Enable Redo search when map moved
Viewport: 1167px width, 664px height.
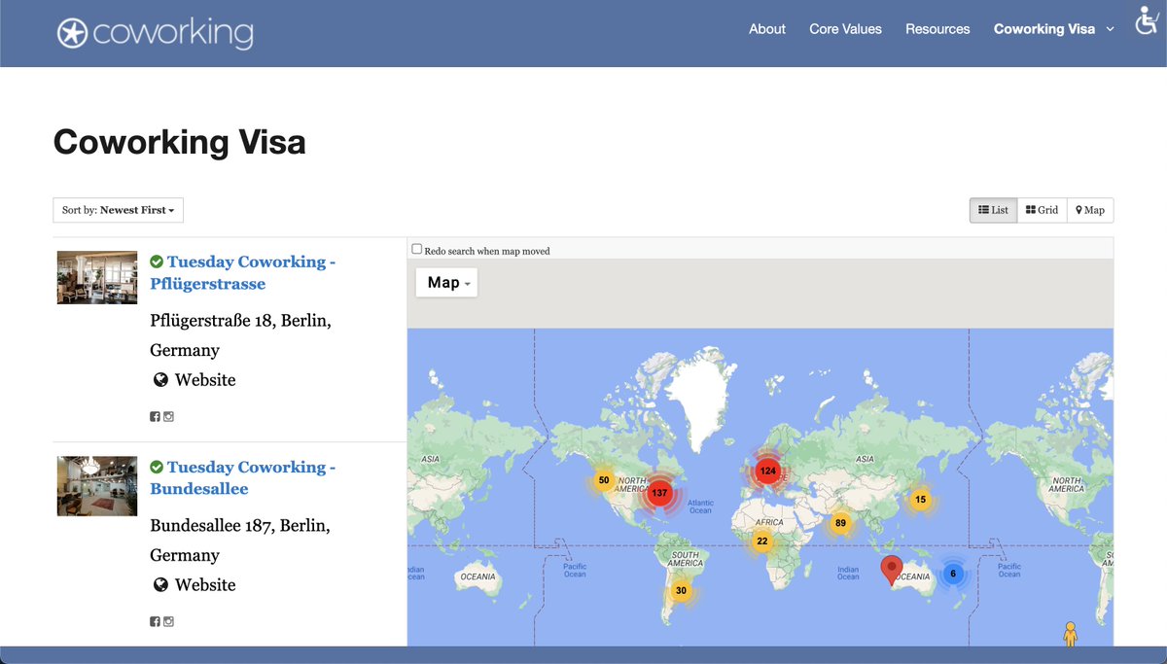(417, 249)
